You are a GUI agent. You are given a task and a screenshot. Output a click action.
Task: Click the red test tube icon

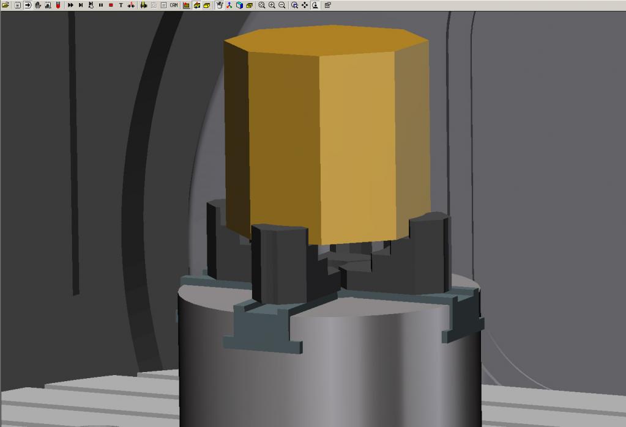(58, 5)
